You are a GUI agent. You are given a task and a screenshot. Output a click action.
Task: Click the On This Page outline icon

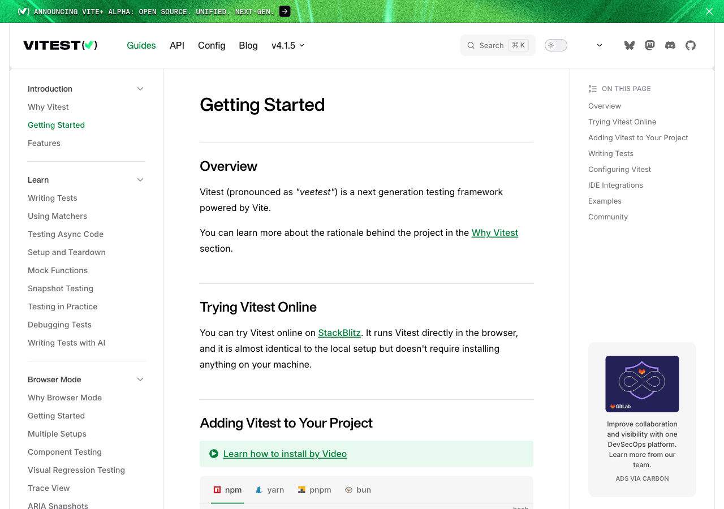pos(593,89)
